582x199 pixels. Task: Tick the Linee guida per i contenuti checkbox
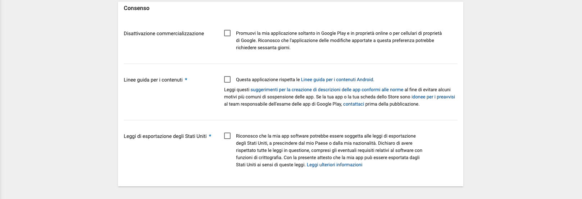point(227,79)
